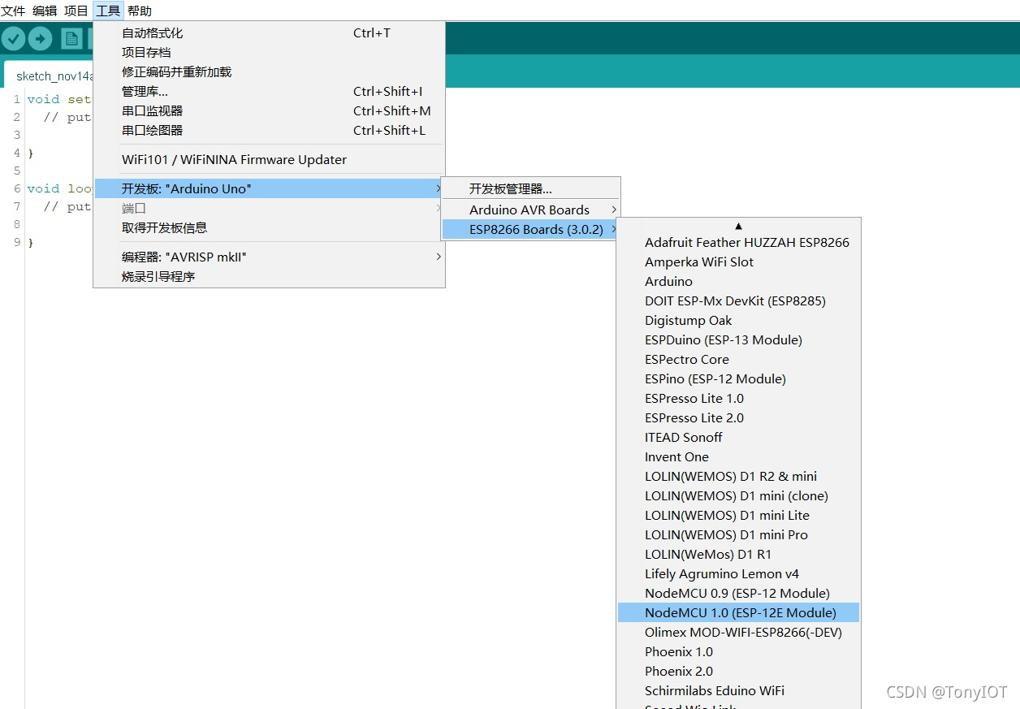Open the 帮助 menu

click(140, 11)
